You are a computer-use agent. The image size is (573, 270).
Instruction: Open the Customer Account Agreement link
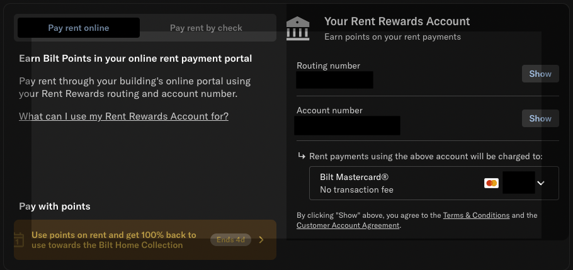pyautogui.click(x=348, y=225)
